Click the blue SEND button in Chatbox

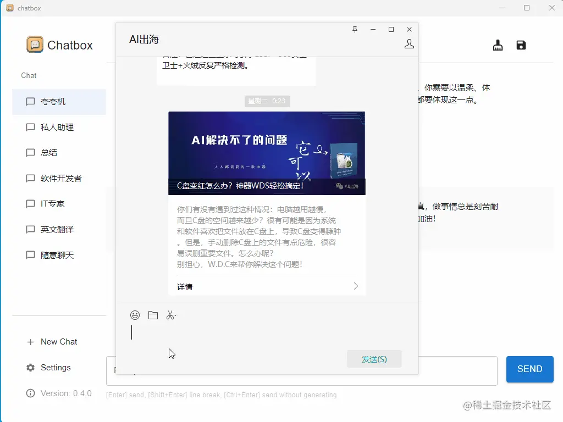530,369
